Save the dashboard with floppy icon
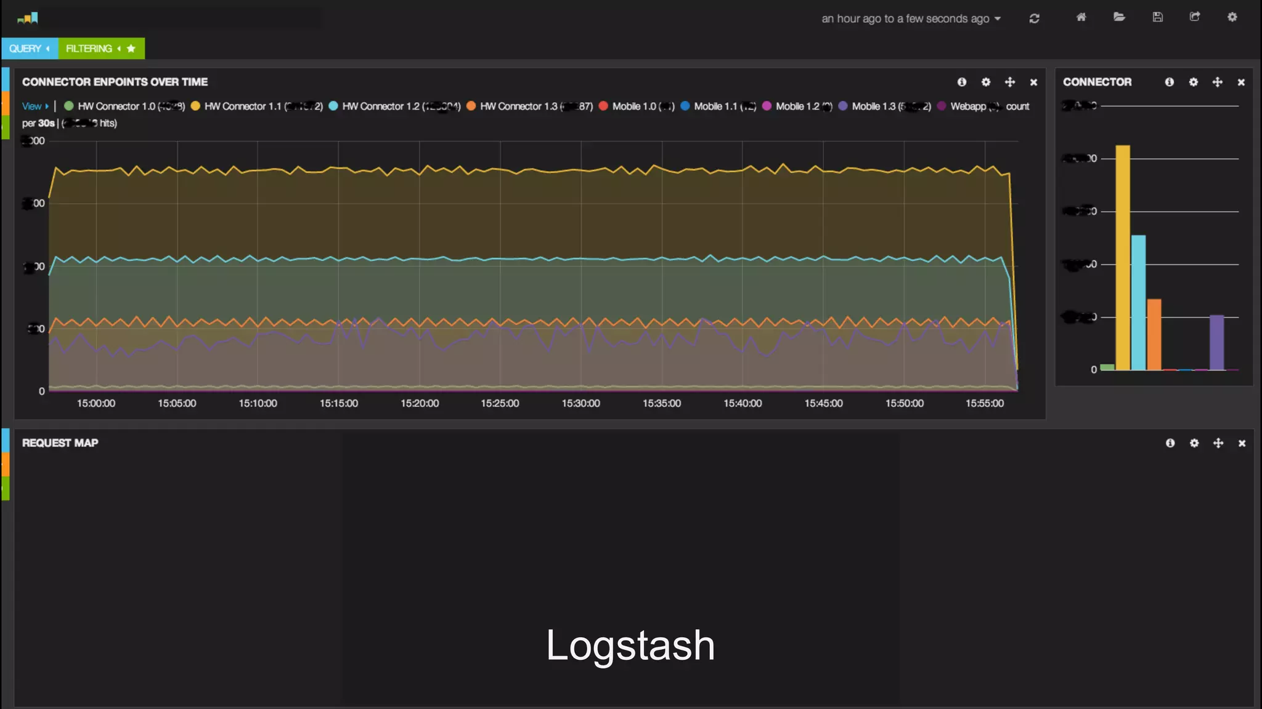The height and width of the screenshot is (709, 1262). coord(1158,17)
